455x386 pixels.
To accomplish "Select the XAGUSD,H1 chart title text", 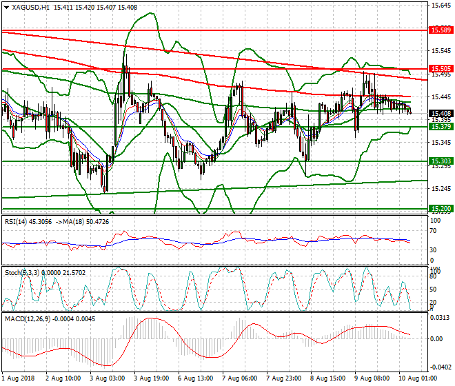I will coord(30,8).
